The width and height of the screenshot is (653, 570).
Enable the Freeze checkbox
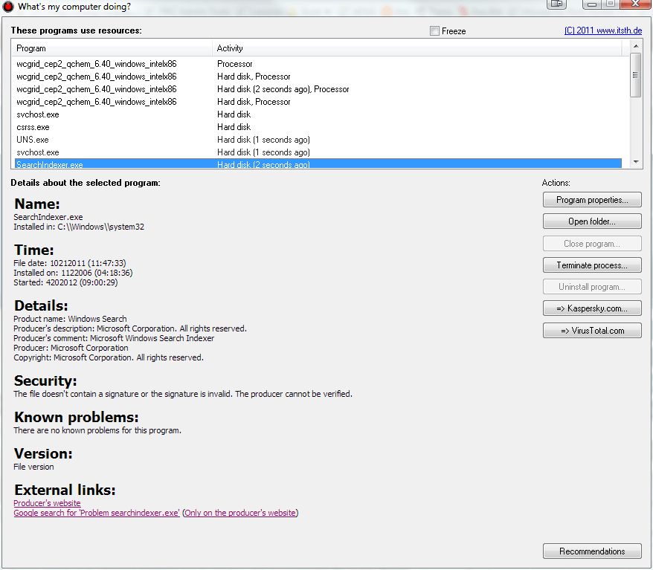[x=435, y=31]
